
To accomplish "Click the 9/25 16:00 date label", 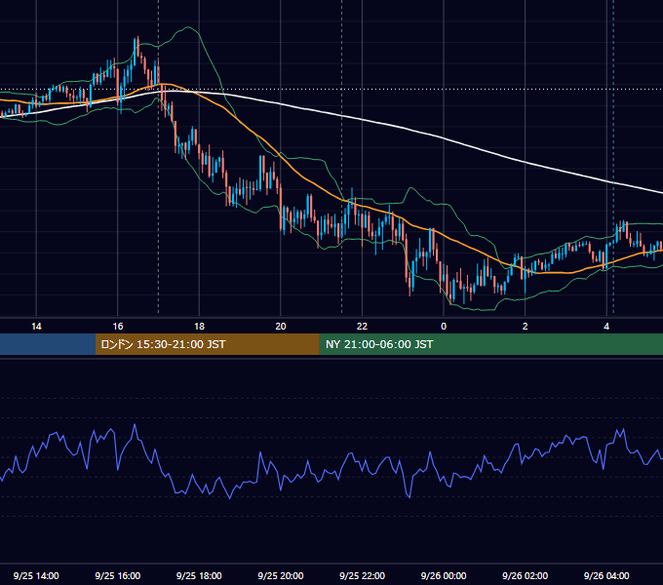I will point(118,575).
